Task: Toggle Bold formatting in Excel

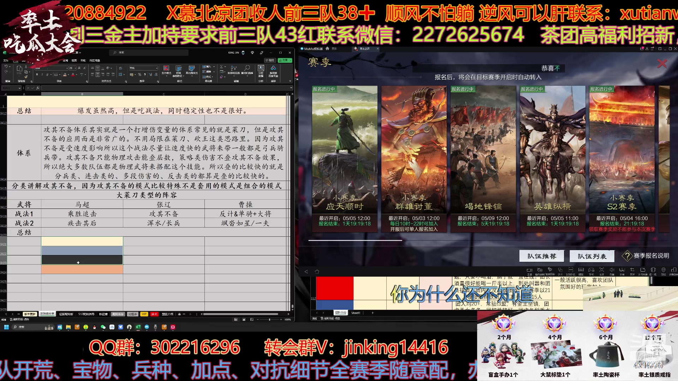Action: pyautogui.click(x=37, y=74)
